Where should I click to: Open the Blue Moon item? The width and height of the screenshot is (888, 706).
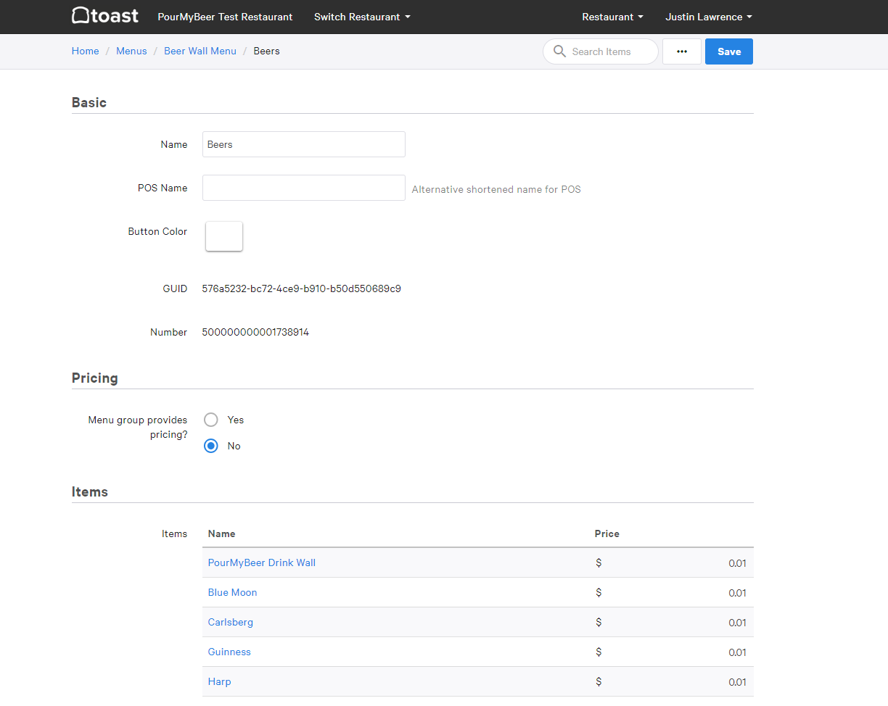click(x=232, y=592)
